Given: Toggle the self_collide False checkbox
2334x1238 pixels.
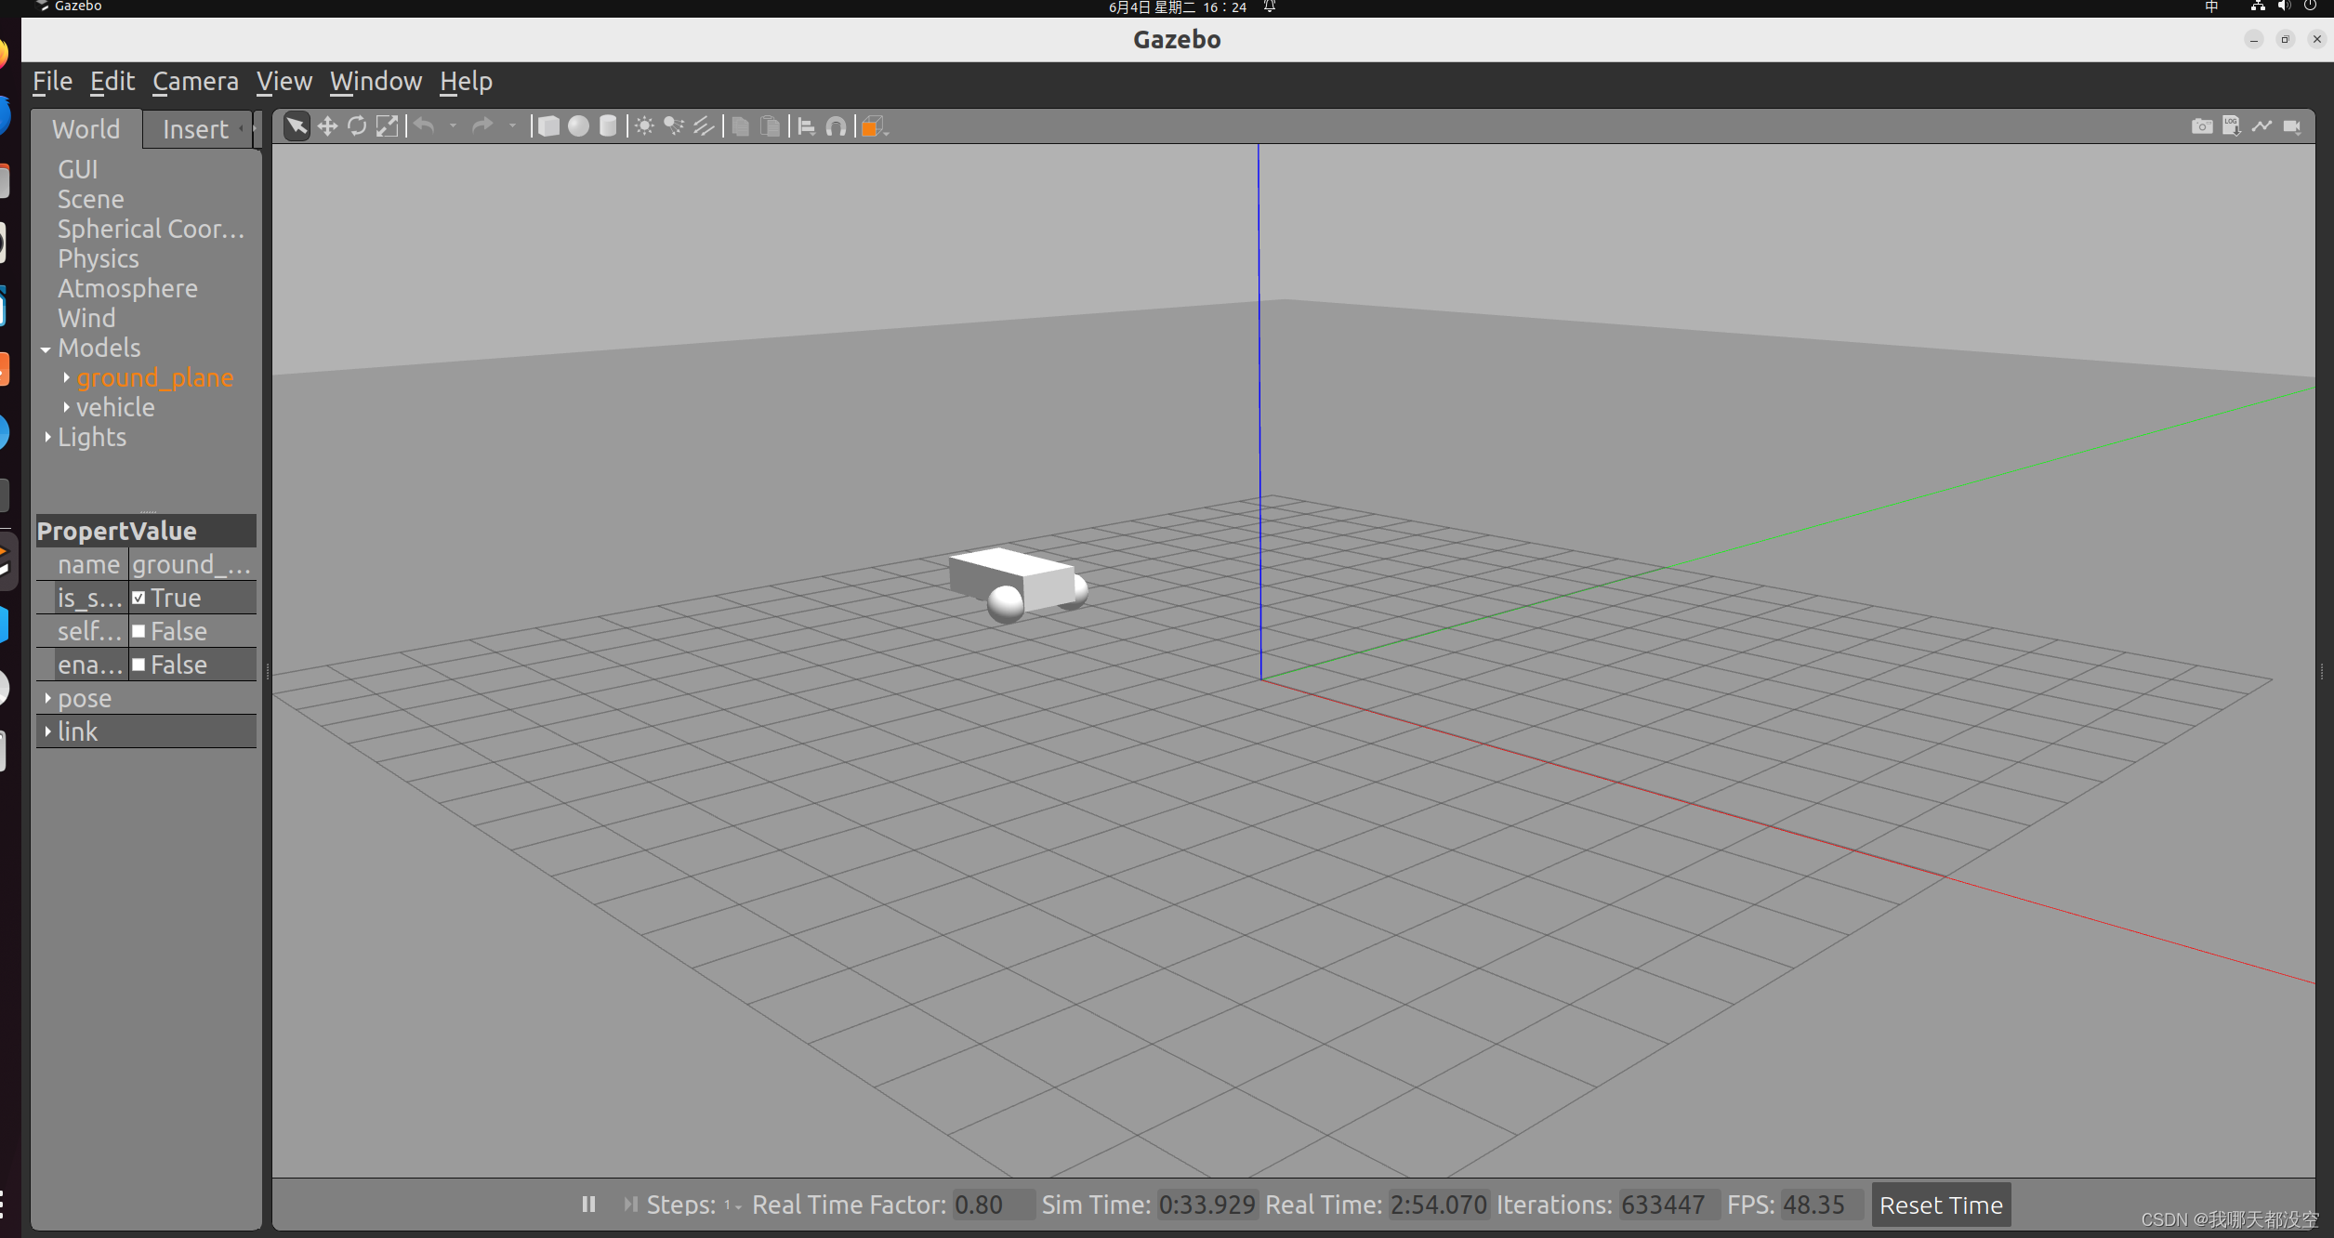Looking at the screenshot, I should [138, 632].
